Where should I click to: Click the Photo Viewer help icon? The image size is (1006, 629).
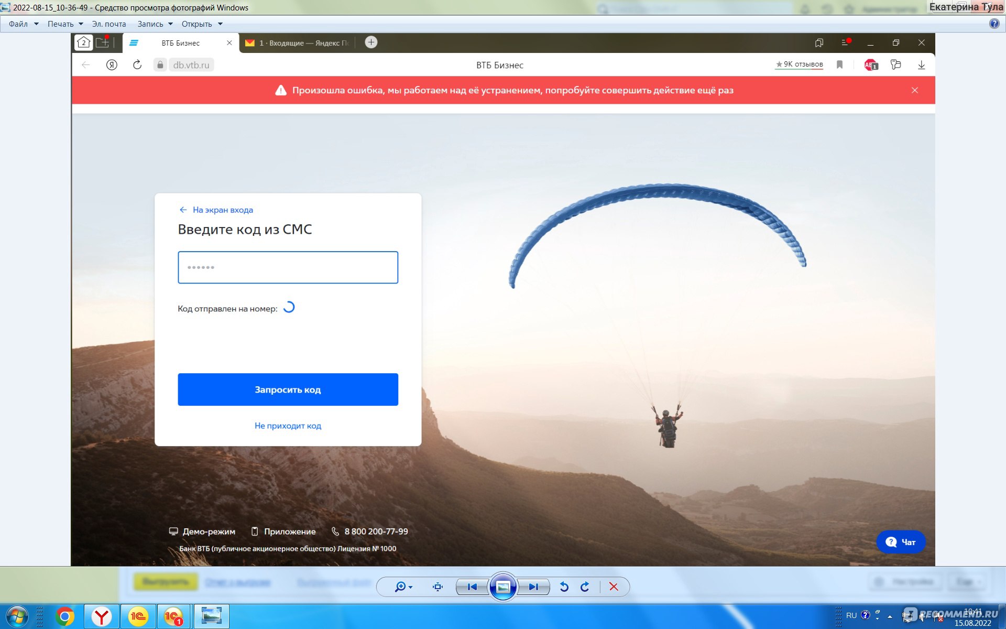[x=994, y=24]
